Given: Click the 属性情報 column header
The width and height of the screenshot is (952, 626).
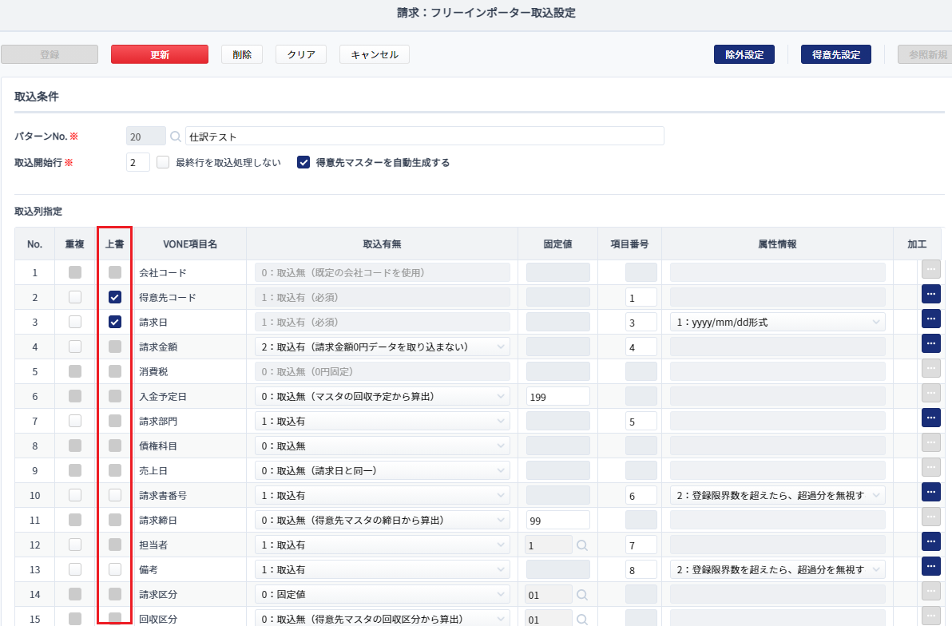Looking at the screenshot, I should [x=777, y=244].
